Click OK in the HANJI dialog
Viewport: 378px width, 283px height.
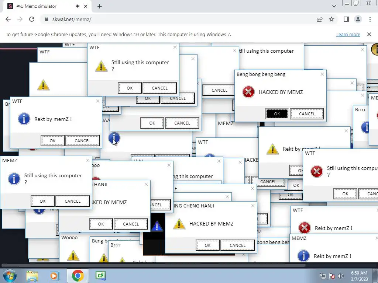pos(101,224)
